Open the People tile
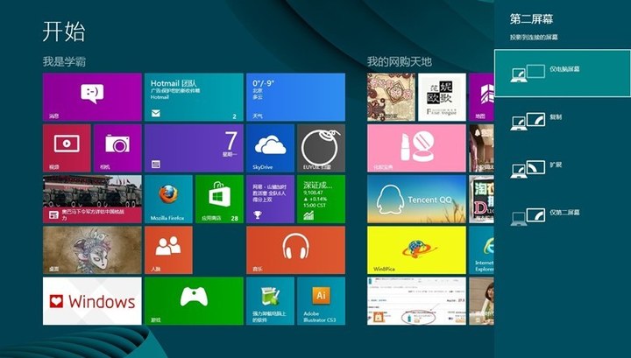Viewport: 631px width, 358px height. tap(168, 250)
